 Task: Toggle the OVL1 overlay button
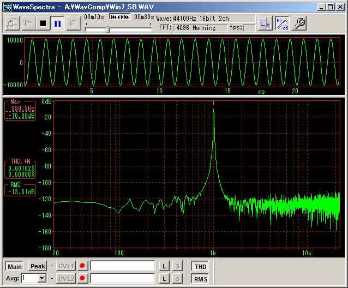pyautogui.click(x=66, y=266)
